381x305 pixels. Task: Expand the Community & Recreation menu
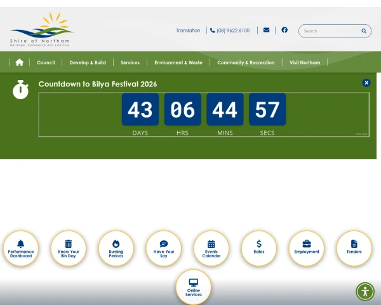point(246,62)
